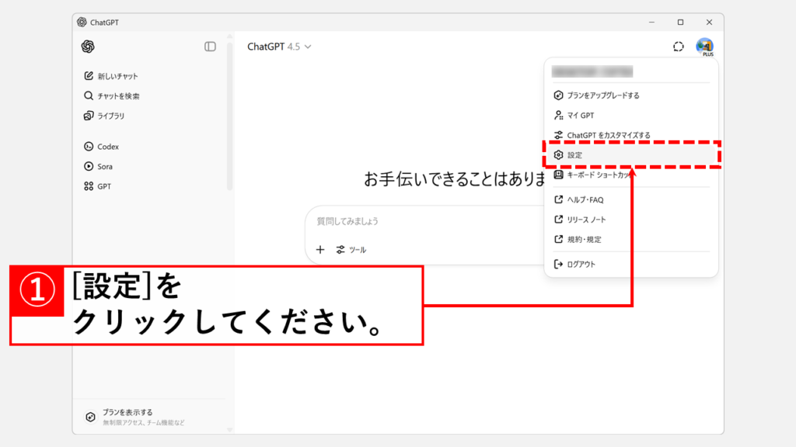The height and width of the screenshot is (447, 796).
Task: Click ログアウト to sign out
Action: tap(581, 264)
